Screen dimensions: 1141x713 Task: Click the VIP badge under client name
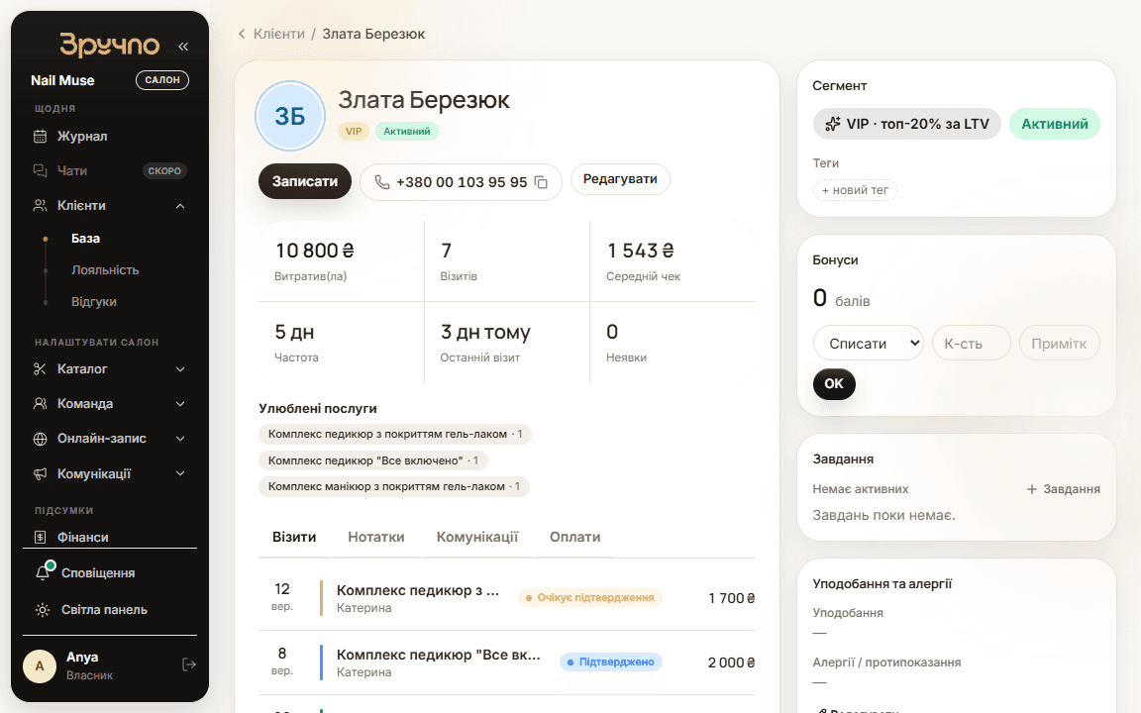click(x=353, y=131)
